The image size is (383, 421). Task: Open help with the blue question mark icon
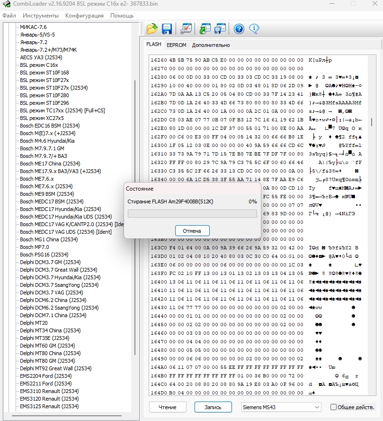(x=239, y=29)
